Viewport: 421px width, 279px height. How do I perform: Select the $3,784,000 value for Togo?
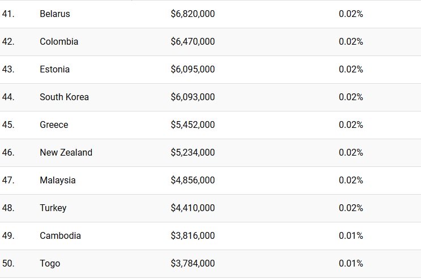pyautogui.click(x=193, y=263)
